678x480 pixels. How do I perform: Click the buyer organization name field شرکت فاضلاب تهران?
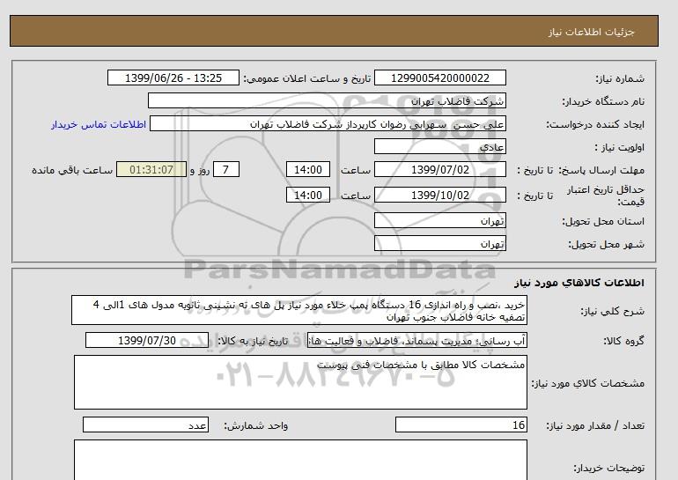327,100
